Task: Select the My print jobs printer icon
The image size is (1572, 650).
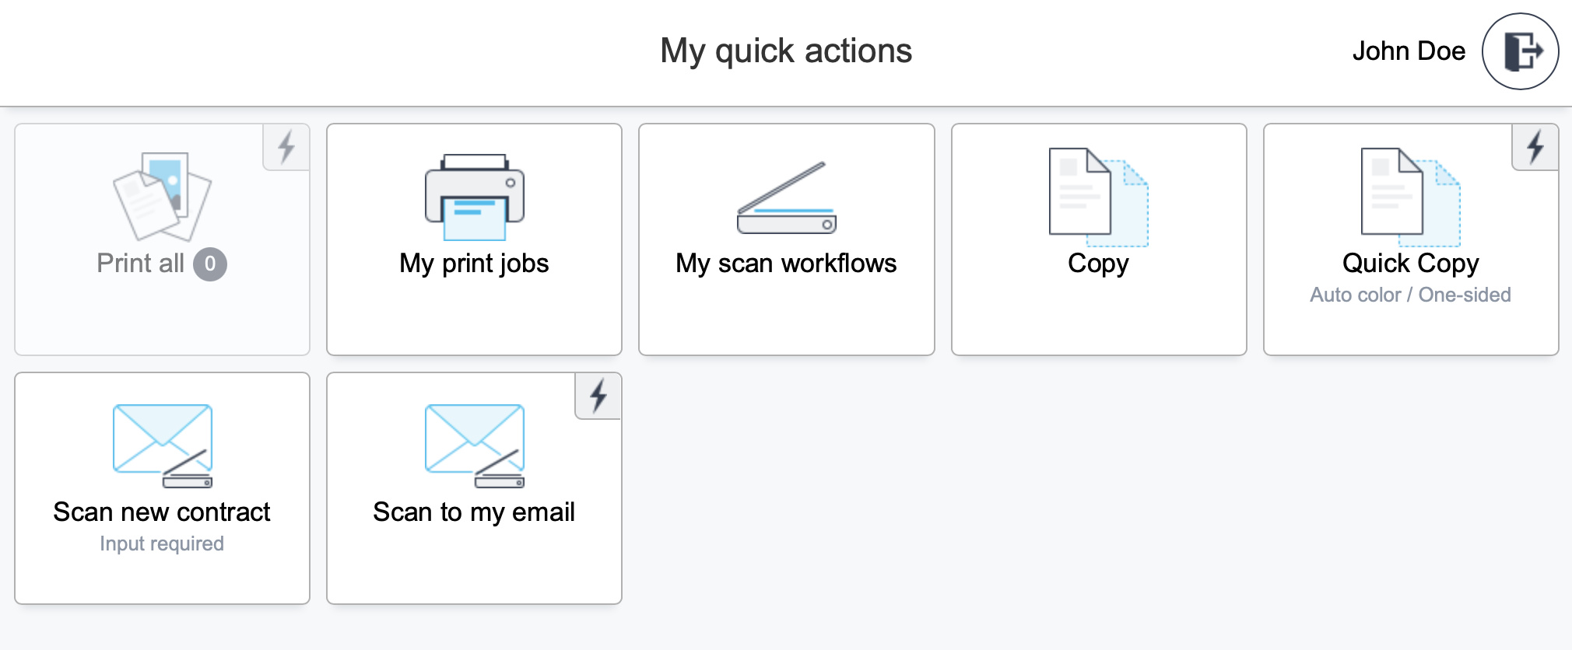Action: point(473,194)
